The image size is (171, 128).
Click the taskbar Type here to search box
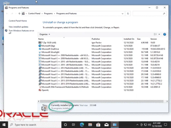pyautogui.click(x=35, y=125)
